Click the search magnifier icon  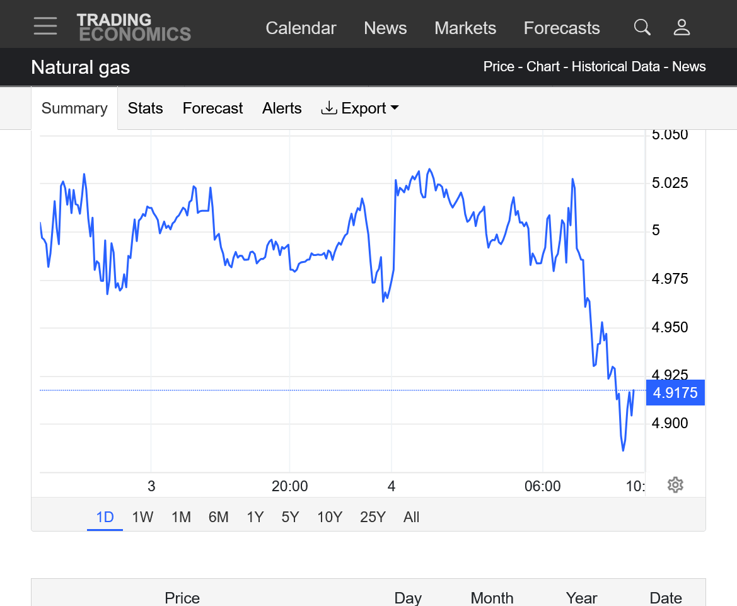click(642, 27)
